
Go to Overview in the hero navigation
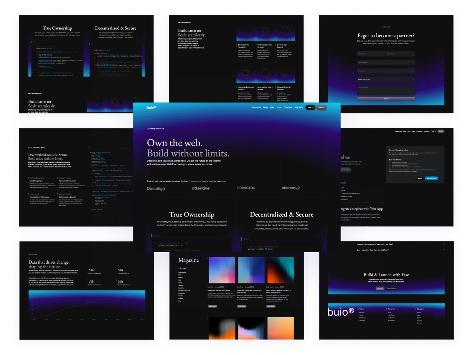pyautogui.click(x=288, y=107)
